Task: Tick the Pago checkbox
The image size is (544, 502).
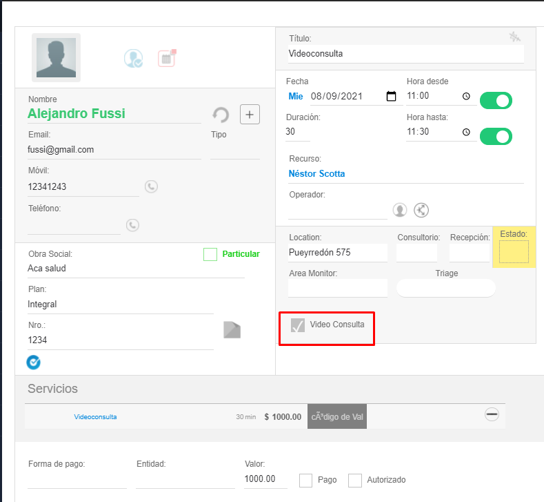Action: (x=306, y=480)
